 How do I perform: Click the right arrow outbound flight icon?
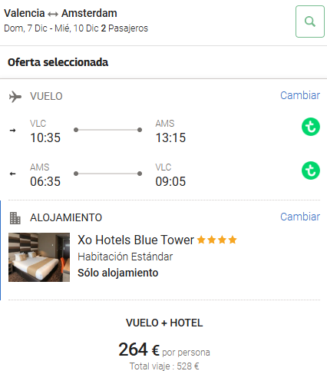[12, 131]
